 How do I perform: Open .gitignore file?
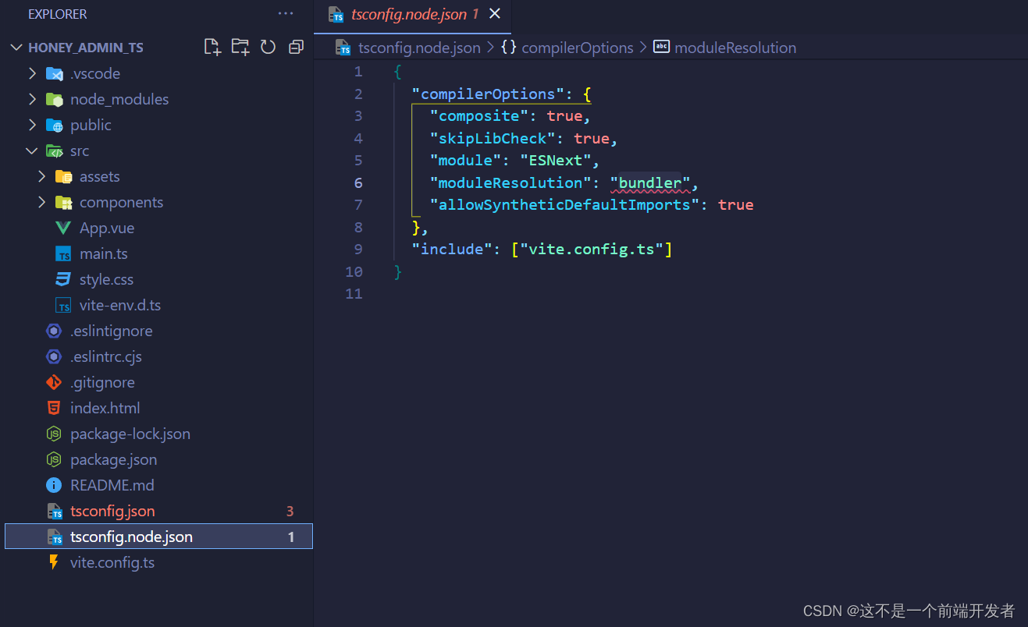[102, 382]
